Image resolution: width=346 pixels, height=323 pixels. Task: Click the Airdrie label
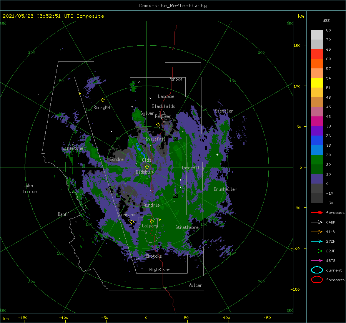(151, 205)
